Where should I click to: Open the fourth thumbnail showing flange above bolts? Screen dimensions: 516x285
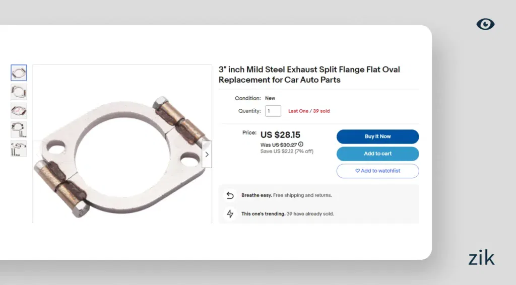click(19, 129)
